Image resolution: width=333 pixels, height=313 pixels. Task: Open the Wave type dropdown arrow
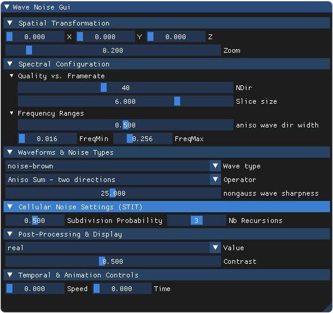click(215, 166)
